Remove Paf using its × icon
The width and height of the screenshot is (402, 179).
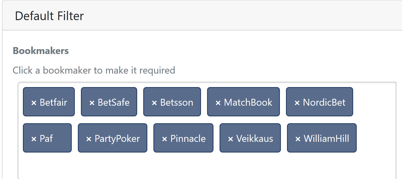pyautogui.click(x=34, y=139)
